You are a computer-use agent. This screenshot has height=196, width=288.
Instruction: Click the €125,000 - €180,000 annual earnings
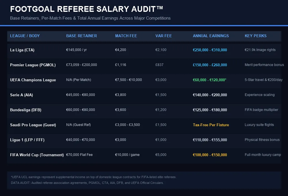pyautogui.click(x=210, y=110)
